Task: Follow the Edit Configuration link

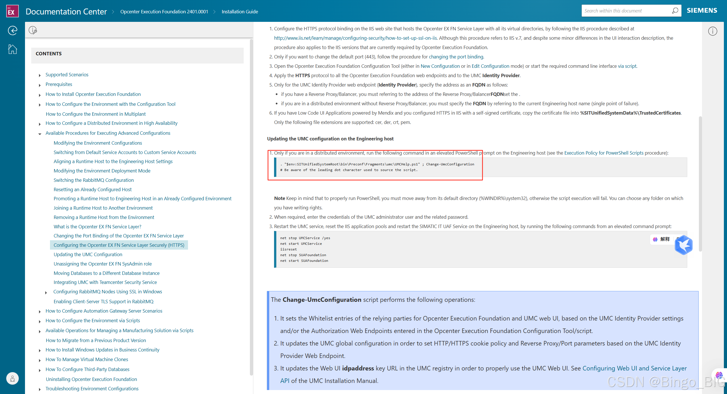Action: [x=490, y=66]
